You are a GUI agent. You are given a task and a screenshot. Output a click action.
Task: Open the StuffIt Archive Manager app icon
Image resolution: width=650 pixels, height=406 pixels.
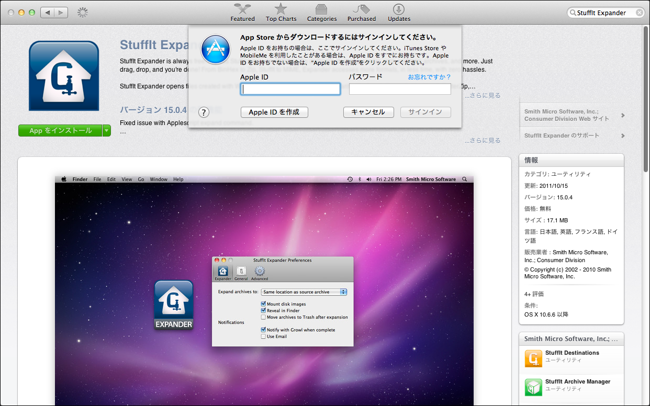[533, 387]
